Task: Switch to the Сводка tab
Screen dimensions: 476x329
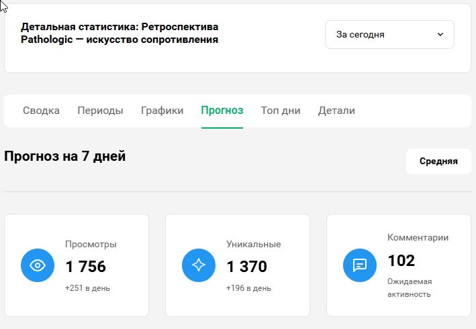Action: pos(41,111)
